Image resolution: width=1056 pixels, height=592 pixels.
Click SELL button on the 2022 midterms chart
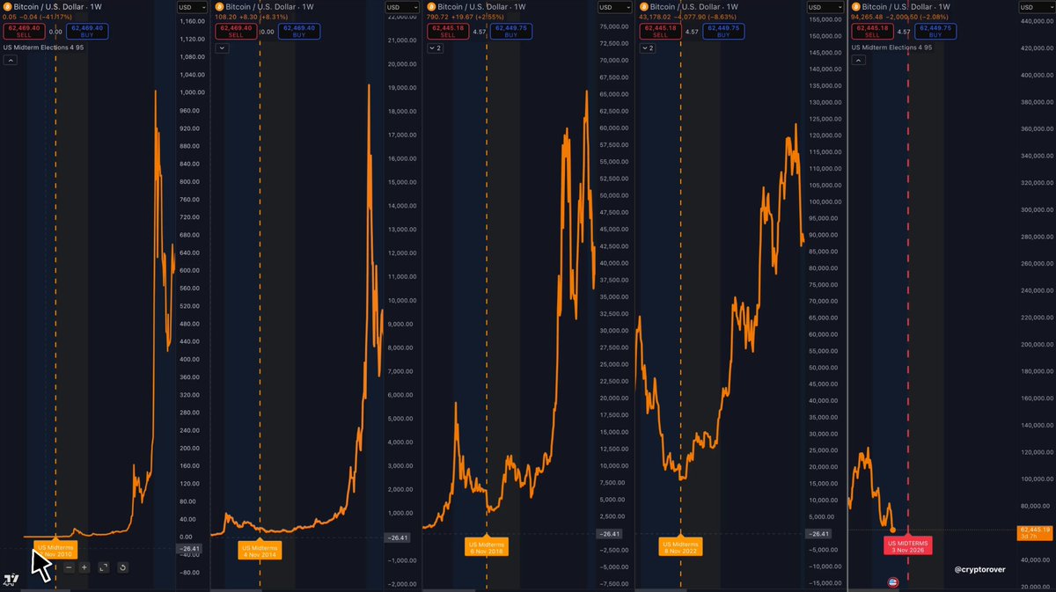[x=660, y=32]
